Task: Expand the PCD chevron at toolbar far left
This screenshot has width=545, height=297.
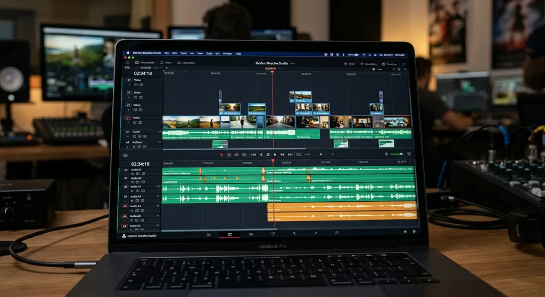Action: click(132, 67)
